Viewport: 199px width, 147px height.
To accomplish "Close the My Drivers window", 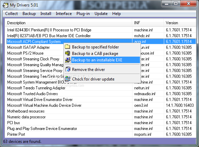I will tap(188, 4).
